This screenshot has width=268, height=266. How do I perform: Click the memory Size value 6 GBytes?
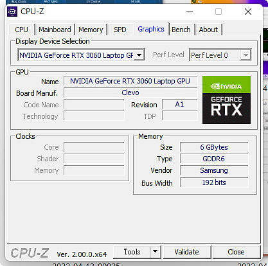coord(214,147)
